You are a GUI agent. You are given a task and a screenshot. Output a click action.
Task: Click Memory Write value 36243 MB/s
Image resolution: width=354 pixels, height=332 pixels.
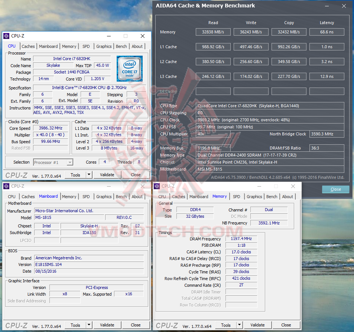click(251, 32)
